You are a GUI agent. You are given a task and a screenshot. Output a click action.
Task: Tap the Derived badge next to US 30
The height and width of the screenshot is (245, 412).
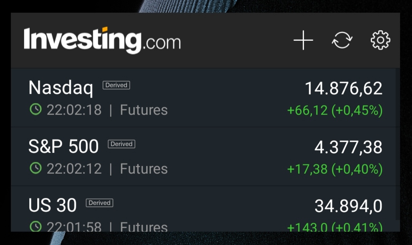coord(99,203)
